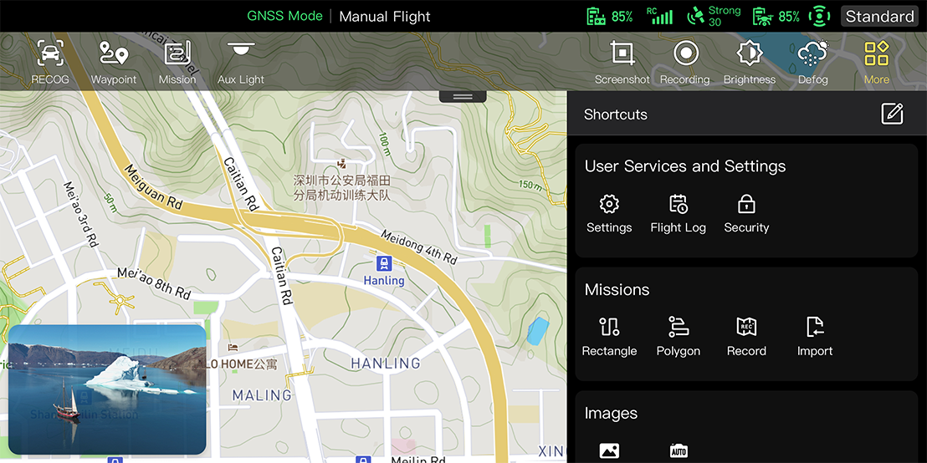Tap the toolbar drag handle
Screen dimensions: 927x463
463,97
